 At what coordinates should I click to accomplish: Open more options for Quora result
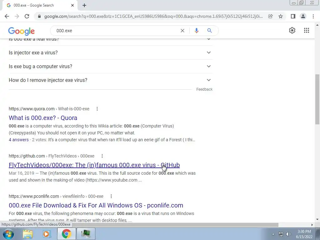click(x=97, y=109)
